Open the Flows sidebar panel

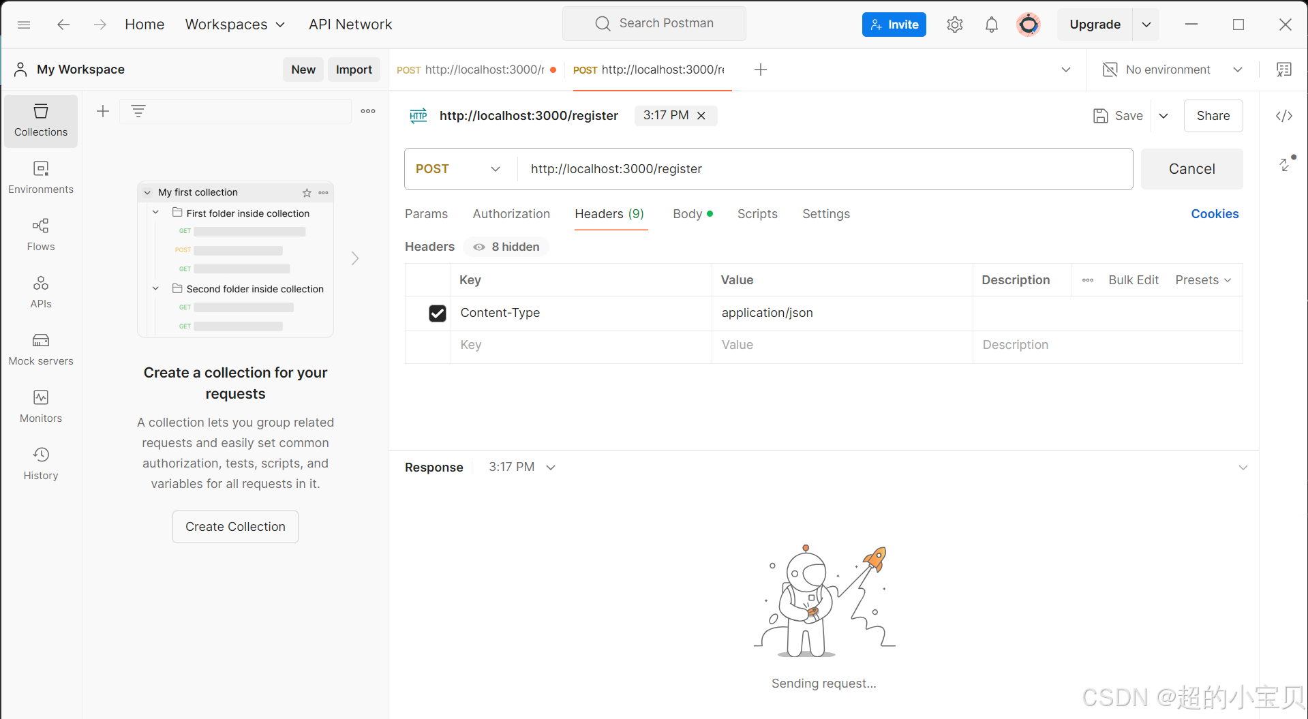(x=41, y=235)
